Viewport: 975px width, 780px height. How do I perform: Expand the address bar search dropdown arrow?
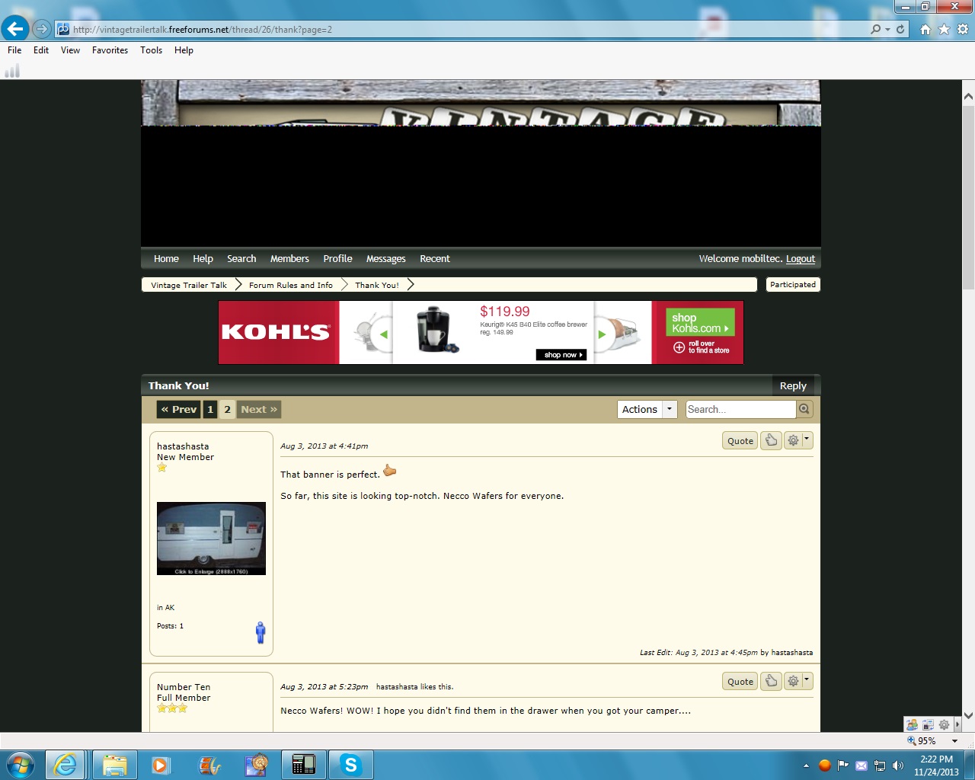(x=887, y=29)
